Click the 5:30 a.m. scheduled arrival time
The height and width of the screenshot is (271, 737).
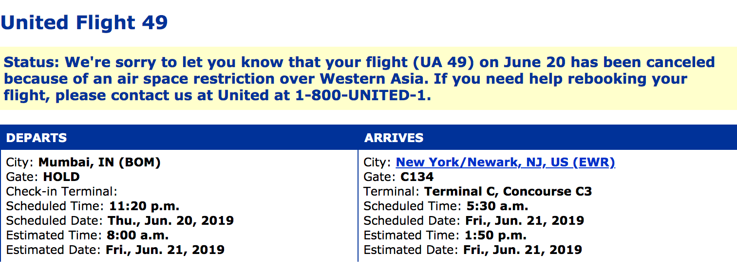coord(497,206)
